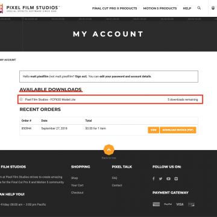
Task: Open the Help menu
Action: (x=187, y=8)
